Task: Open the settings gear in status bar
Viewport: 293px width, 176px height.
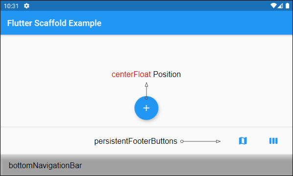Action: pos(26,6)
